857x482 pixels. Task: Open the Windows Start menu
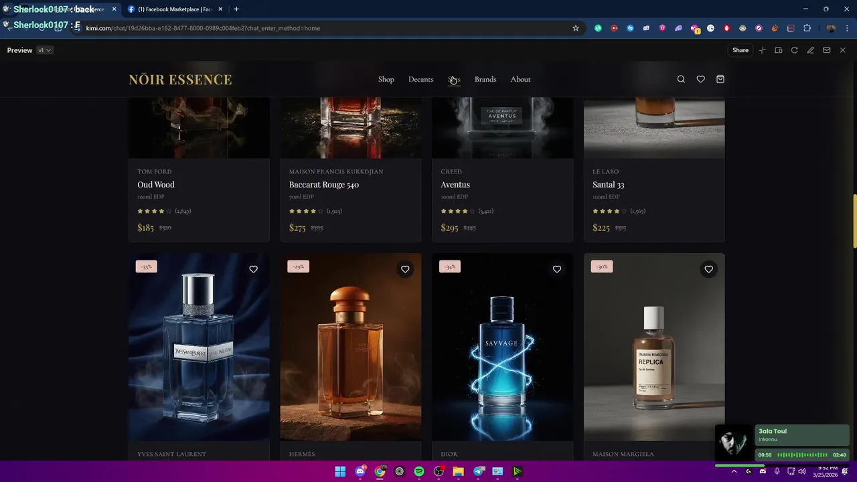coord(340,471)
